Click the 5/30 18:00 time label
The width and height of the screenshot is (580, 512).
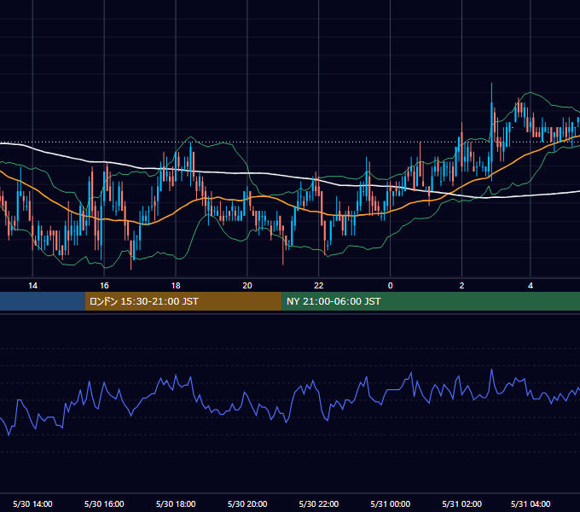tap(176, 503)
